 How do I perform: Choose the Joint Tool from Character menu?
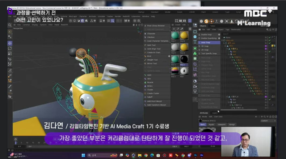click(151, 45)
